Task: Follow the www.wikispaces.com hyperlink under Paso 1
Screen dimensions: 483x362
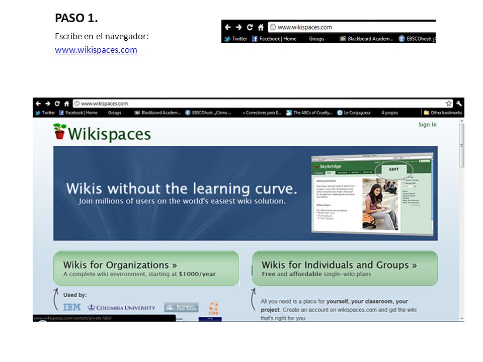Action: (96, 50)
